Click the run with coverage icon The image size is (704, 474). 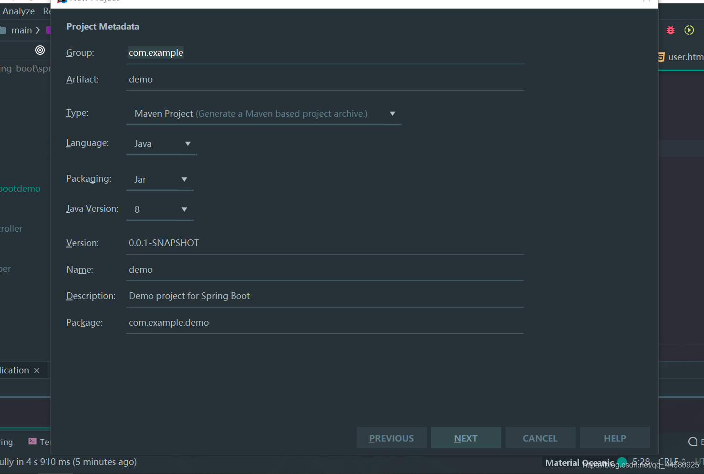(689, 30)
